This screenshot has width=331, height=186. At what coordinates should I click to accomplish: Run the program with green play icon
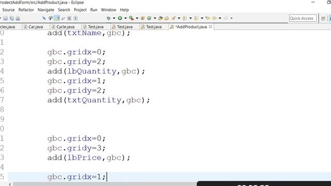click(120, 19)
